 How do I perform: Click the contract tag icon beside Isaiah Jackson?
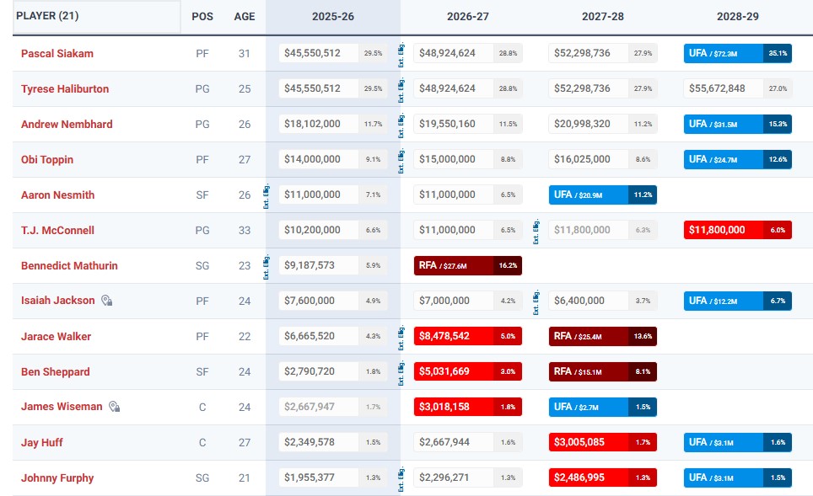[x=108, y=301]
